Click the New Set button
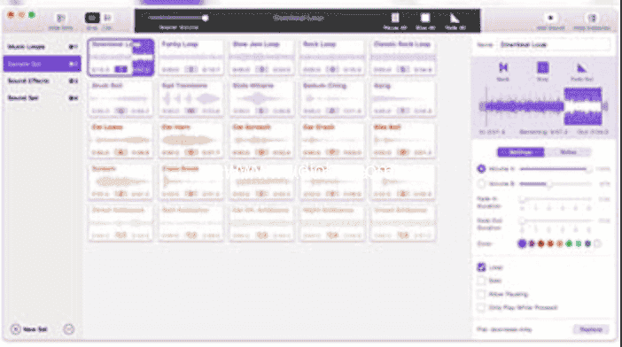 click(29, 329)
